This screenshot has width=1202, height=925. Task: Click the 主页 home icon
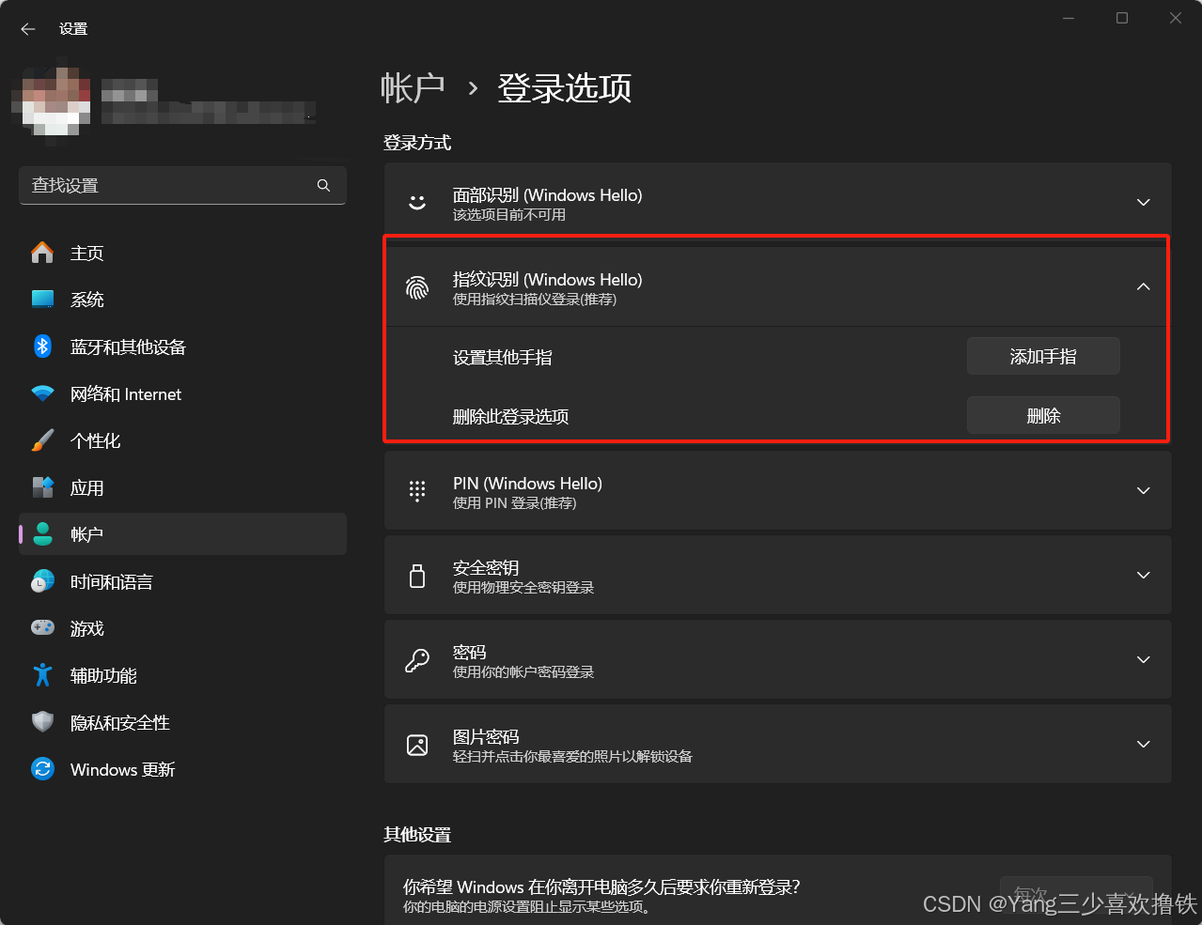(x=42, y=253)
